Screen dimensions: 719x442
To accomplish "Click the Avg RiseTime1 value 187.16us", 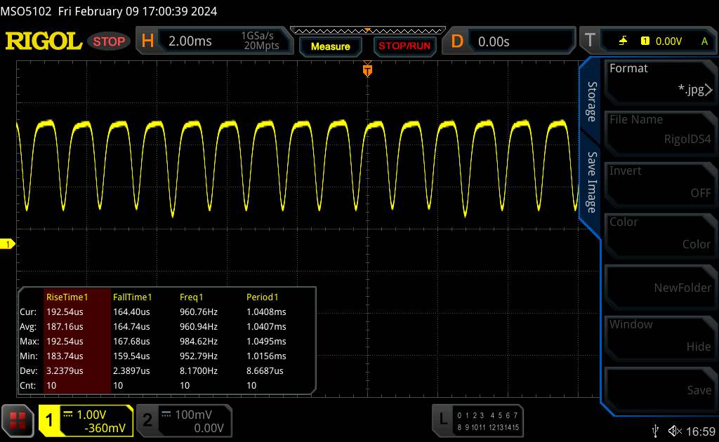I will (x=65, y=326).
